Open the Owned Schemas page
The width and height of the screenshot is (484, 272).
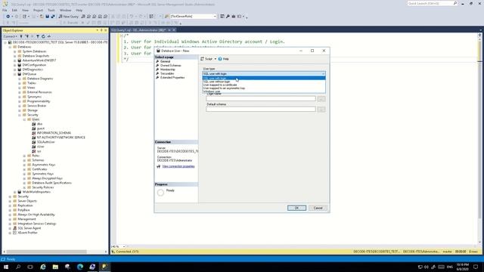(171, 66)
